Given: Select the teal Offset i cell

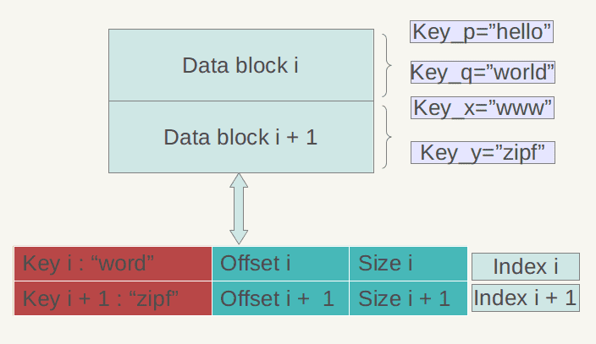Looking at the screenshot, I should [x=280, y=263].
